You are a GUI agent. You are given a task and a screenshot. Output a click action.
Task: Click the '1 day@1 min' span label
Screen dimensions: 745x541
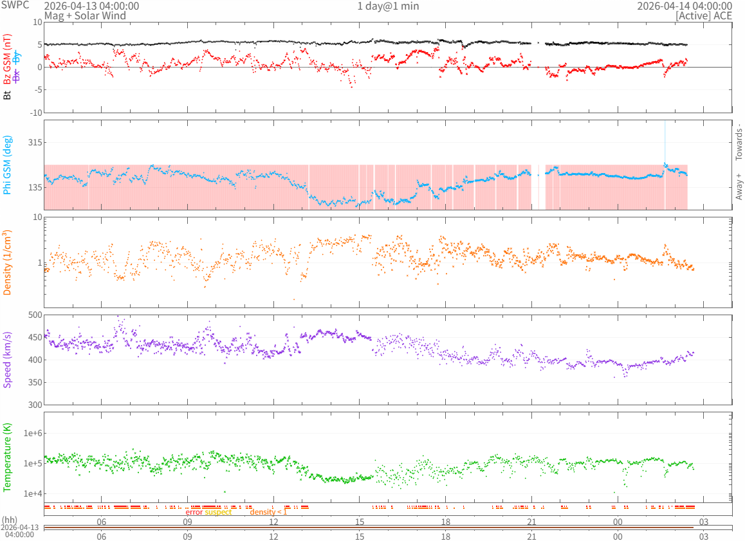[388, 6]
